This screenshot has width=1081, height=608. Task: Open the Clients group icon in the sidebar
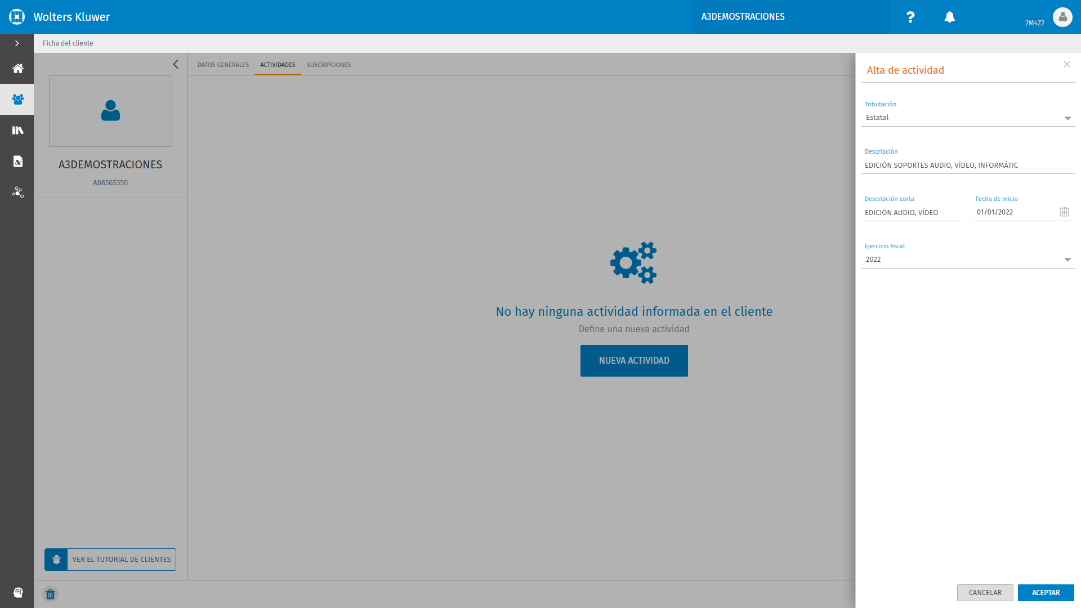17,99
